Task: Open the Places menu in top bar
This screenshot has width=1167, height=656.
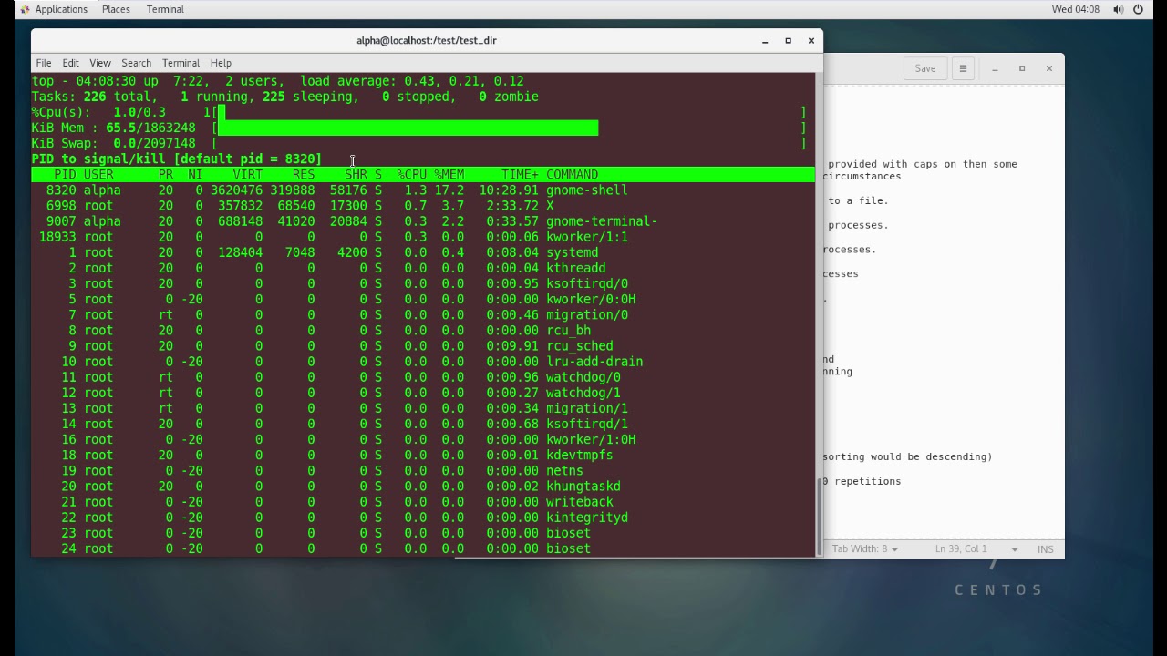Action: [x=116, y=9]
